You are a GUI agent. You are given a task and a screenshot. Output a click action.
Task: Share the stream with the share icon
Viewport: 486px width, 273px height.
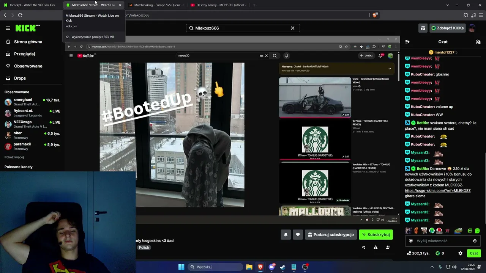tap(363, 247)
